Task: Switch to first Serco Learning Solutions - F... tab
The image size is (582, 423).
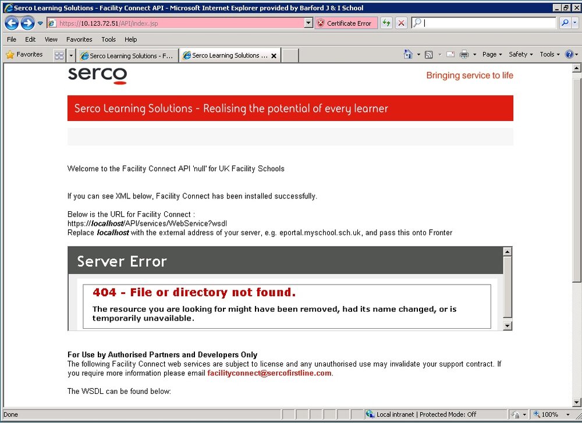Action: [127, 56]
